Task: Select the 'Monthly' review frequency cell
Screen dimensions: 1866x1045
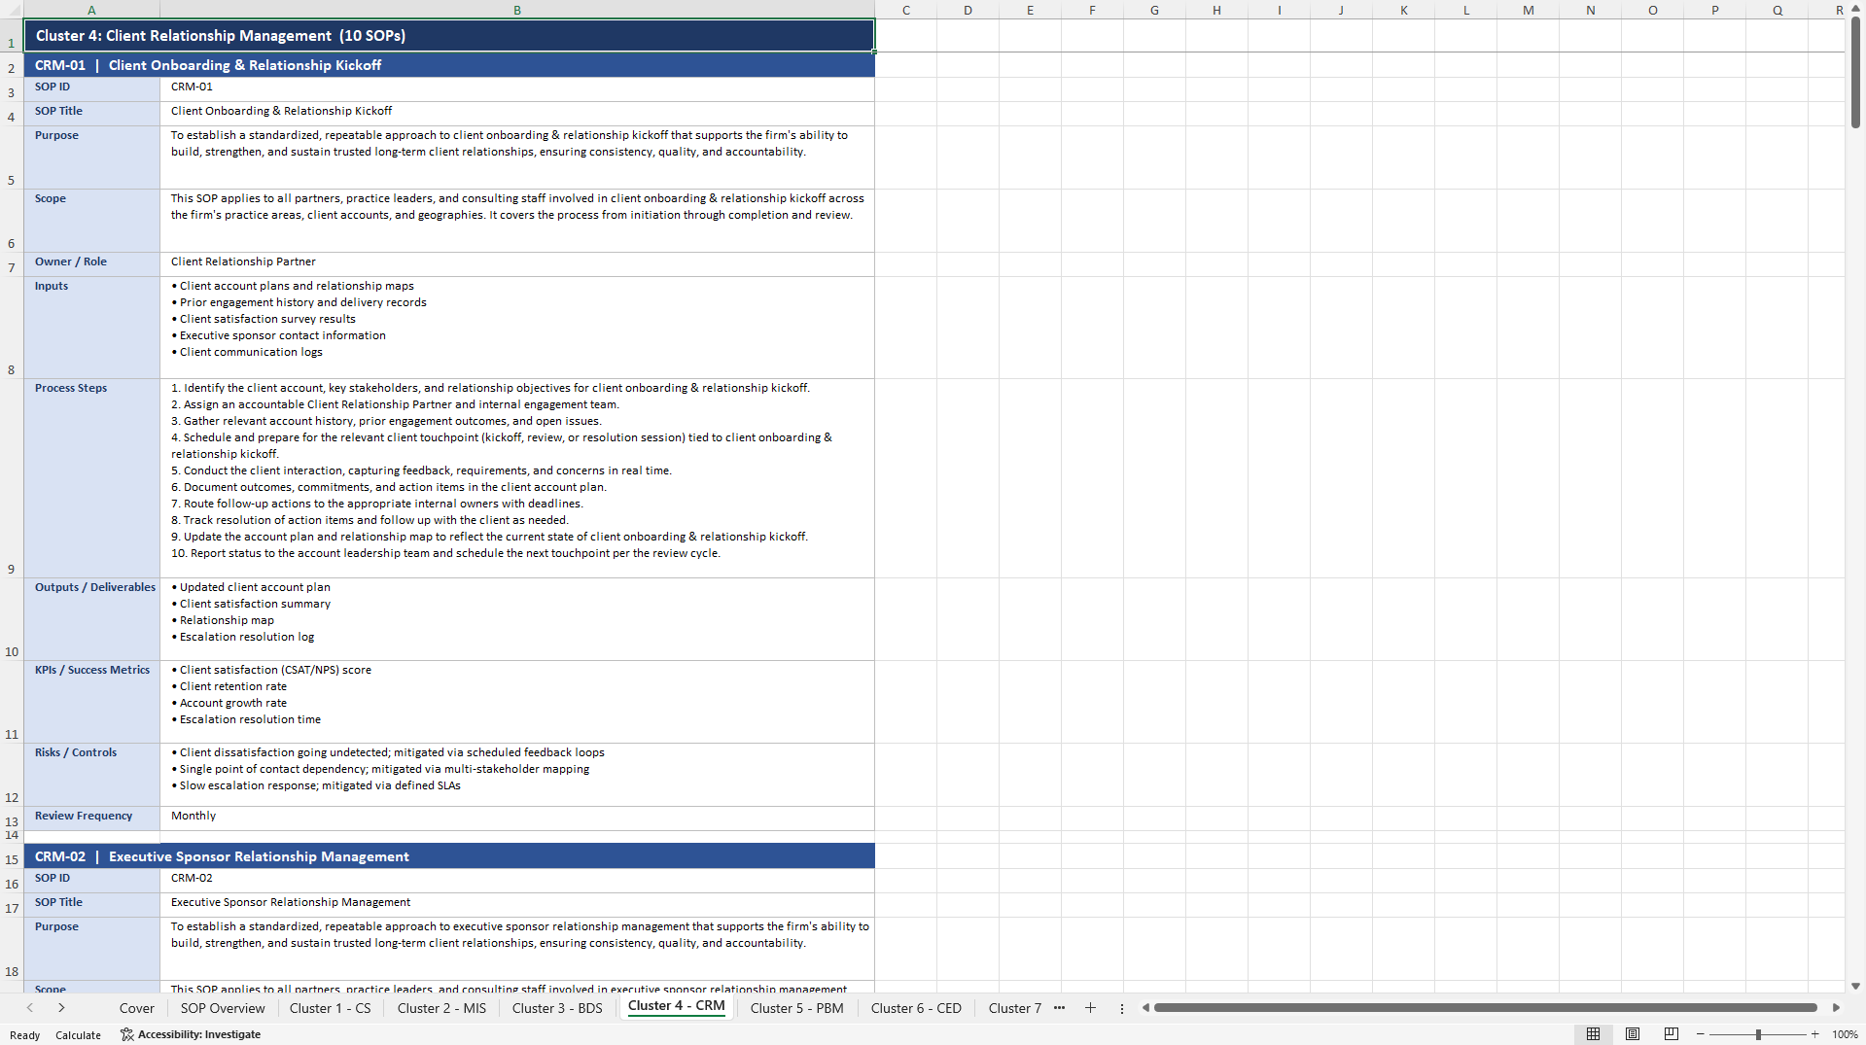Action: tap(517, 819)
